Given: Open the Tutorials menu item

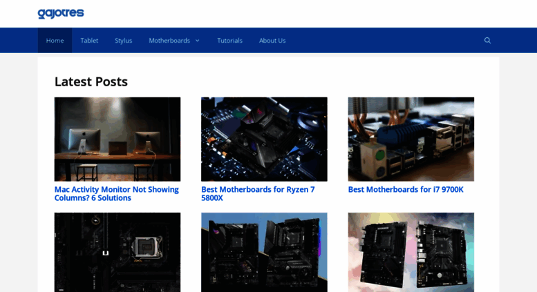Looking at the screenshot, I should click(x=230, y=40).
